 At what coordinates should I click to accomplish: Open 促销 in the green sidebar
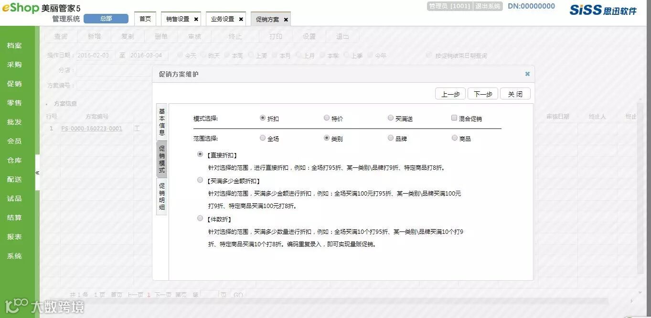point(14,84)
